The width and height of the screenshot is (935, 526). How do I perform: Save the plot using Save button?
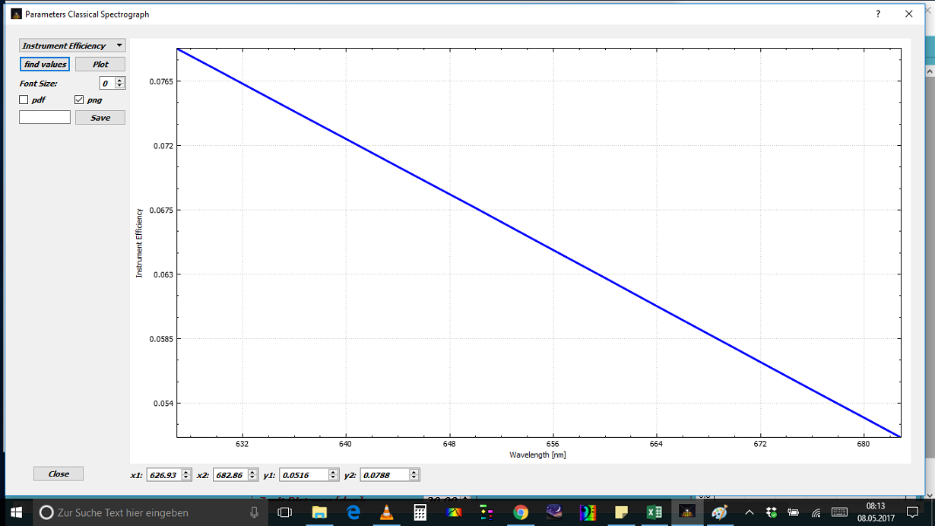pos(100,118)
